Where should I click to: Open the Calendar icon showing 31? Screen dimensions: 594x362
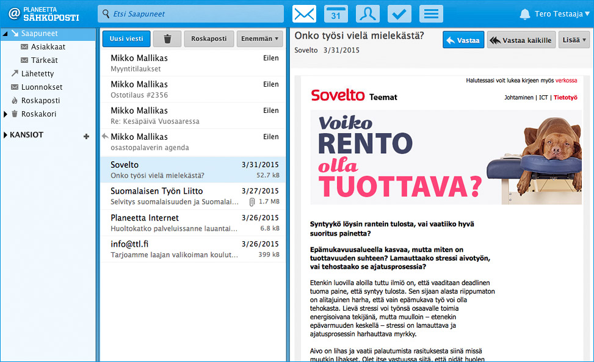[x=336, y=14]
